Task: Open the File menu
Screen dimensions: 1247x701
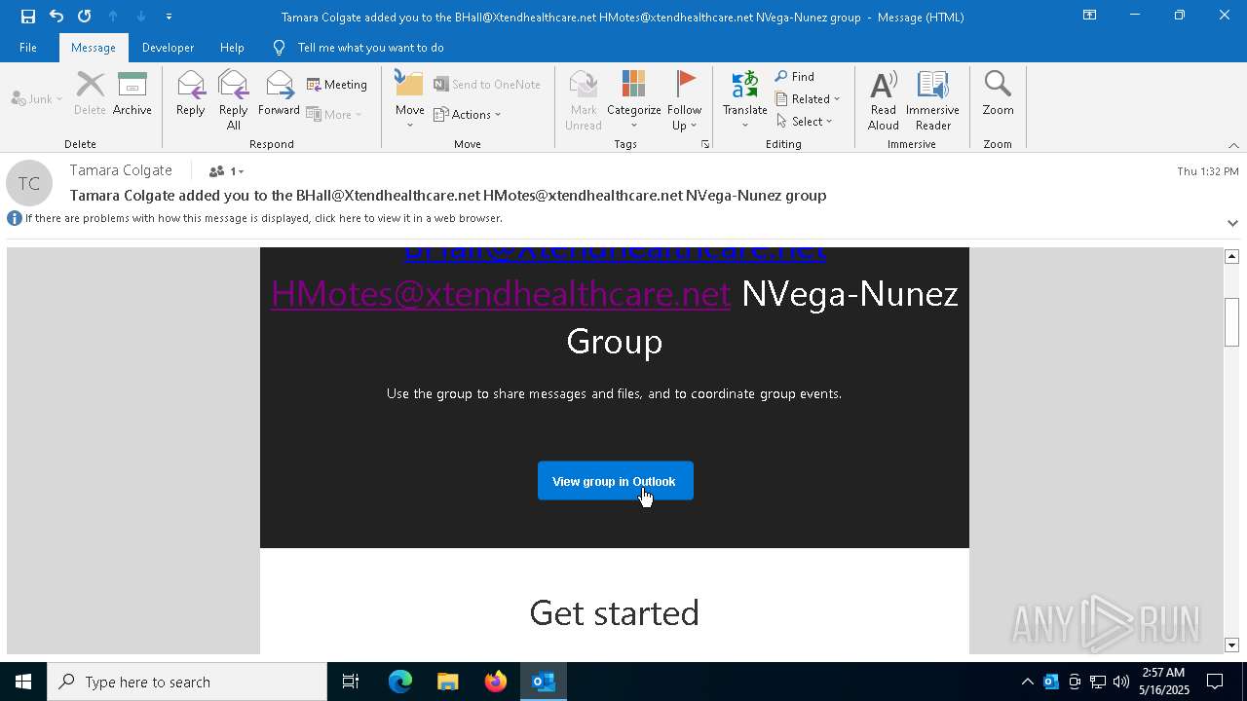Action: pyautogui.click(x=28, y=47)
